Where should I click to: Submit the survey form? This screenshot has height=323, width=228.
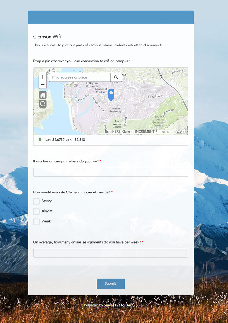click(110, 283)
